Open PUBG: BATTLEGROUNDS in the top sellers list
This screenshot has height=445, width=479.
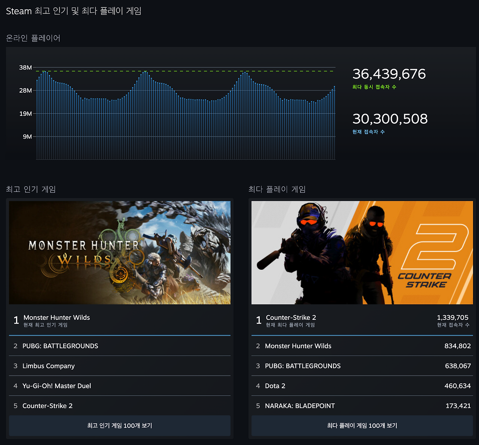pos(120,346)
